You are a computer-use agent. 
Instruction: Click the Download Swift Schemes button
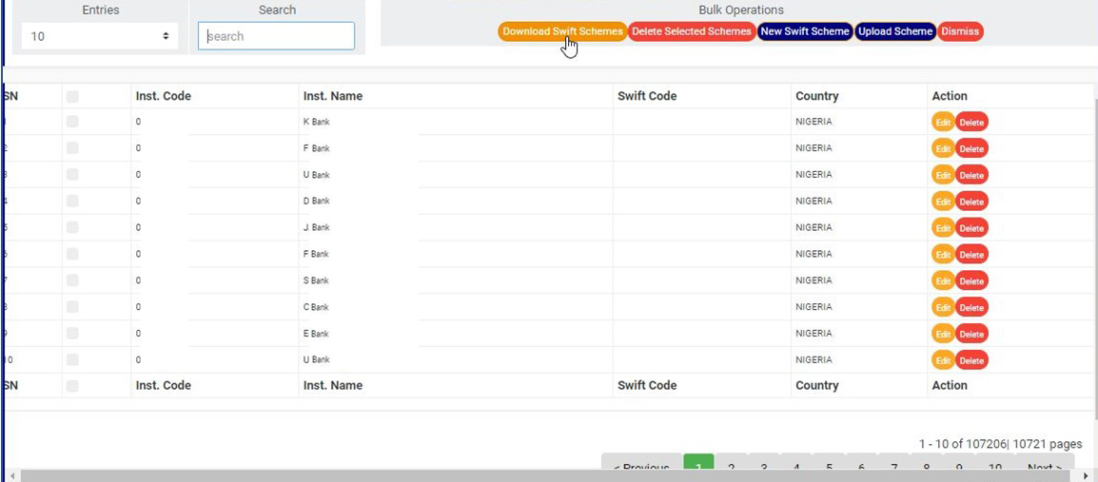(562, 31)
